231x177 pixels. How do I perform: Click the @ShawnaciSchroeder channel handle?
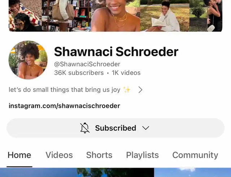[87, 64]
